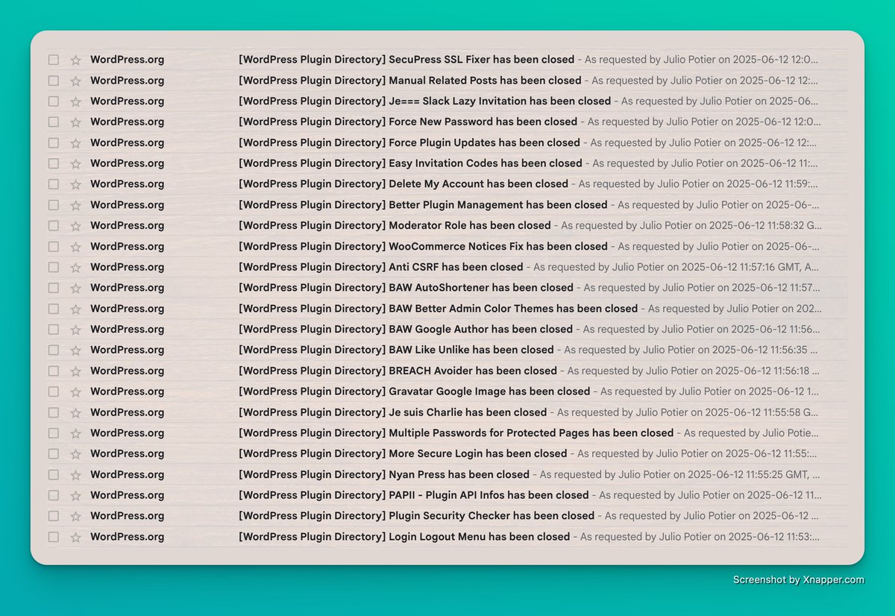The height and width of the screenshot is (616, 895).
Task: Star the Gravatar Google Image email
Action: pyautogui.click(x=75, y=392)
